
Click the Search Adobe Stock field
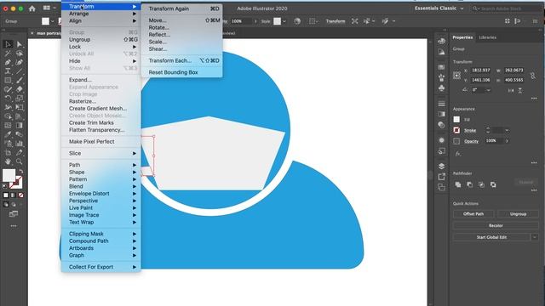tap(505, 8)
